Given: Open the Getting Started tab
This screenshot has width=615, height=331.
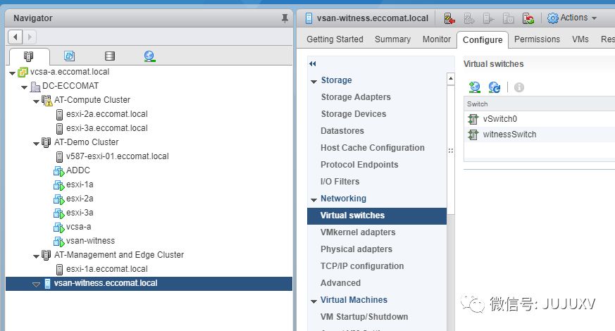Looking at the screenshot, I should (x=335, y=39).
